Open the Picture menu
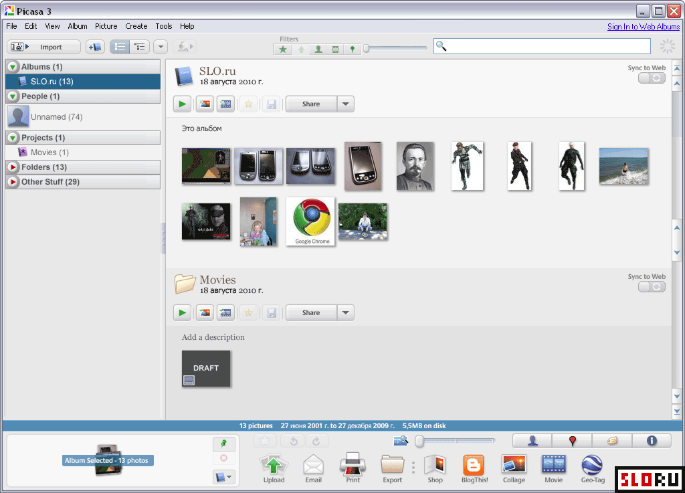 (106, 26)
